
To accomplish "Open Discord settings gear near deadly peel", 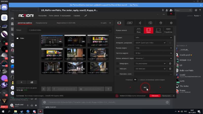I will point(36,105).
